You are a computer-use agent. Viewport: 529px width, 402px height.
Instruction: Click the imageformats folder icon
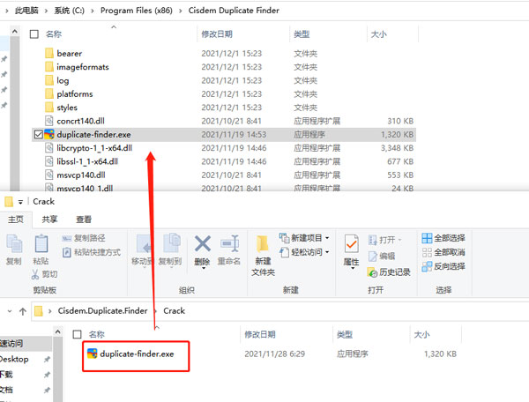49,67
